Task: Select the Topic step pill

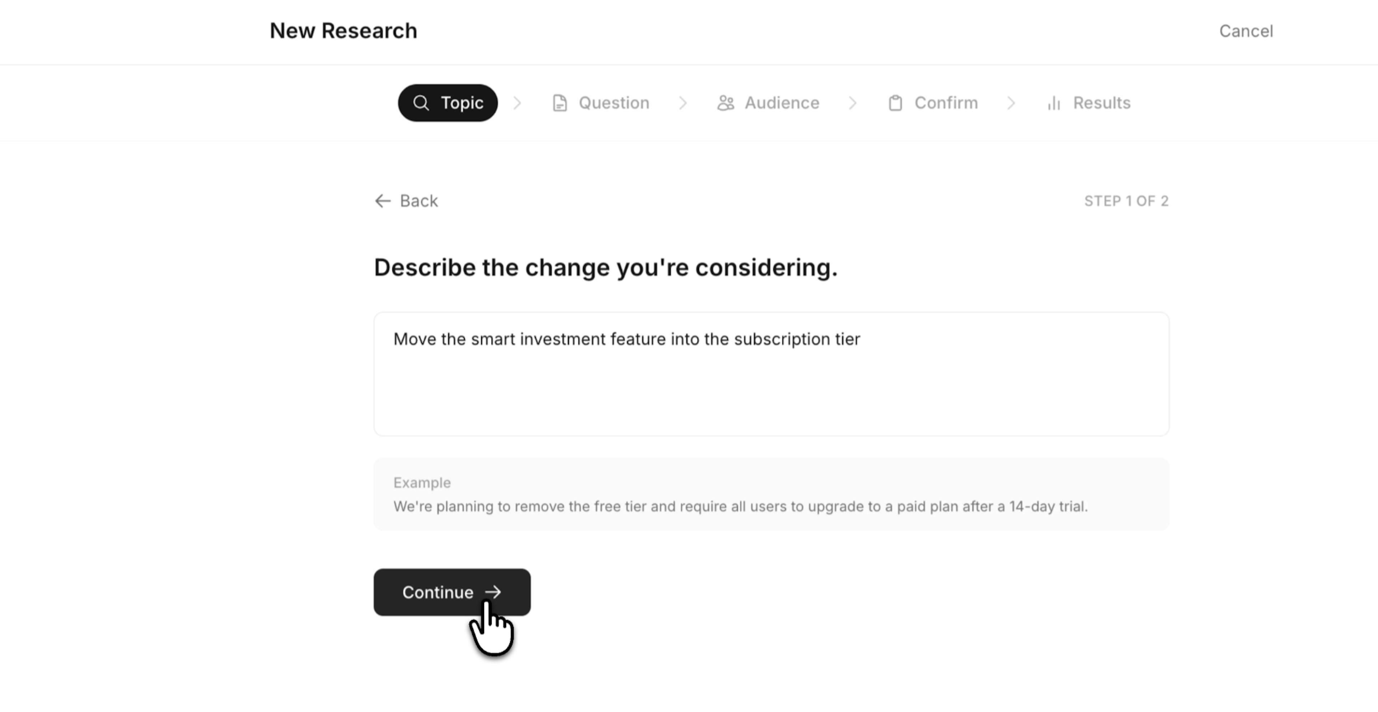Action: click(x=447, y=103)
